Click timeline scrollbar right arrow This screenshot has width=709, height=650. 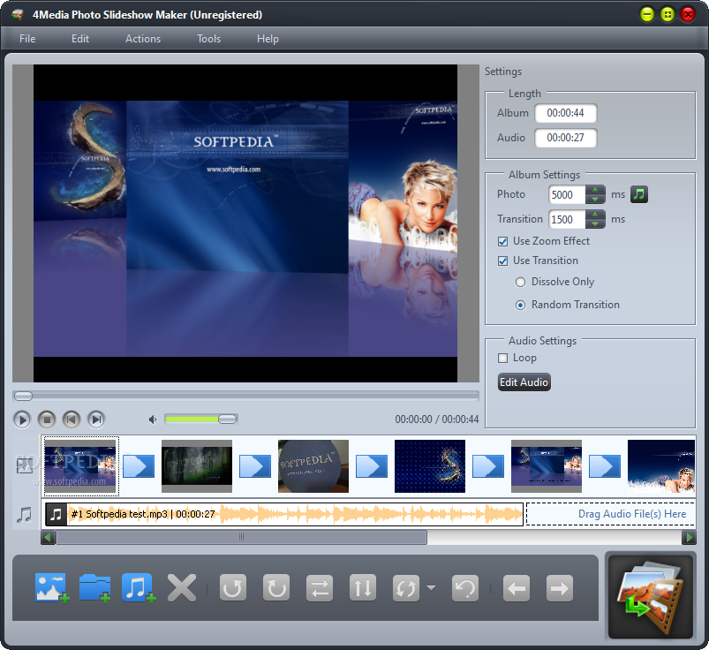(x=689, y=537)
